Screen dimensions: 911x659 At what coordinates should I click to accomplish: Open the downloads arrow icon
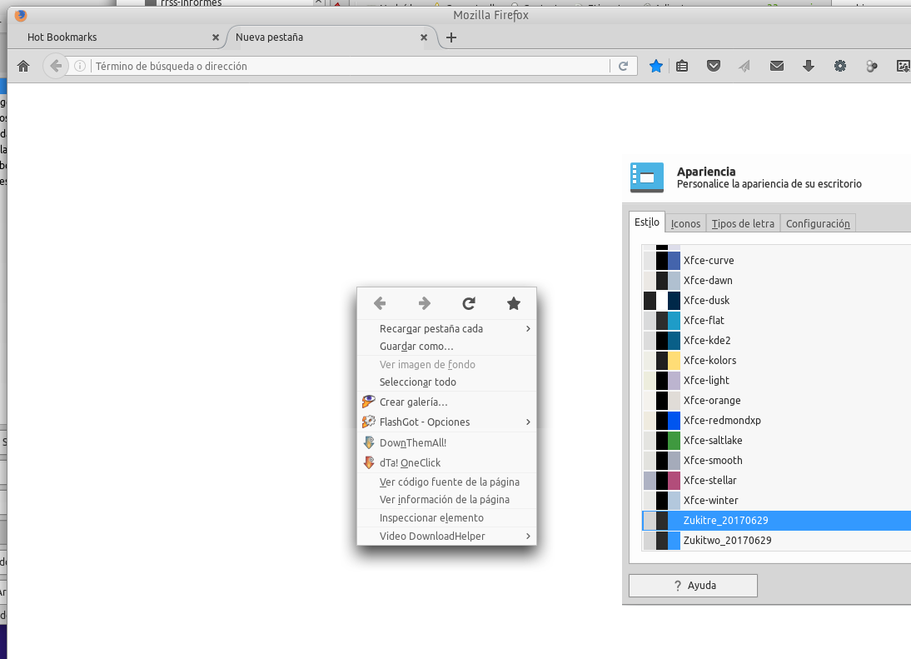click(x=809, y=67)
